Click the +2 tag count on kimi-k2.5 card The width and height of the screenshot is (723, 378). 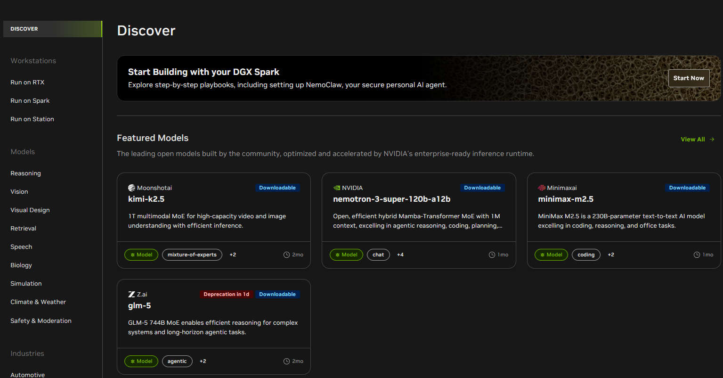tap(233, 255)
